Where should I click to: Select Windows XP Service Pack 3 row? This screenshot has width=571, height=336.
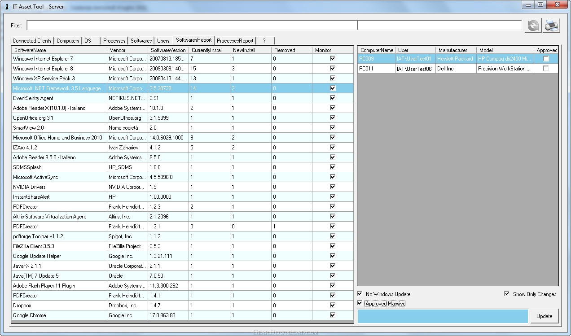tap(182, 79)
